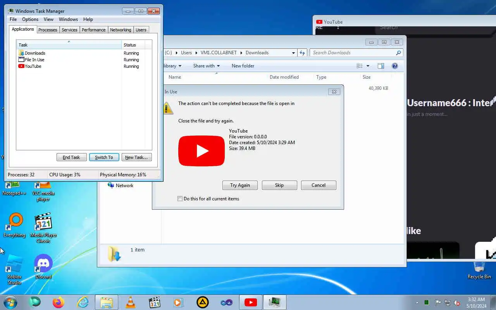Click the taskbar clock showing 3:32 AM
This screenshot has height=310, width=496.
pos(476,303)
